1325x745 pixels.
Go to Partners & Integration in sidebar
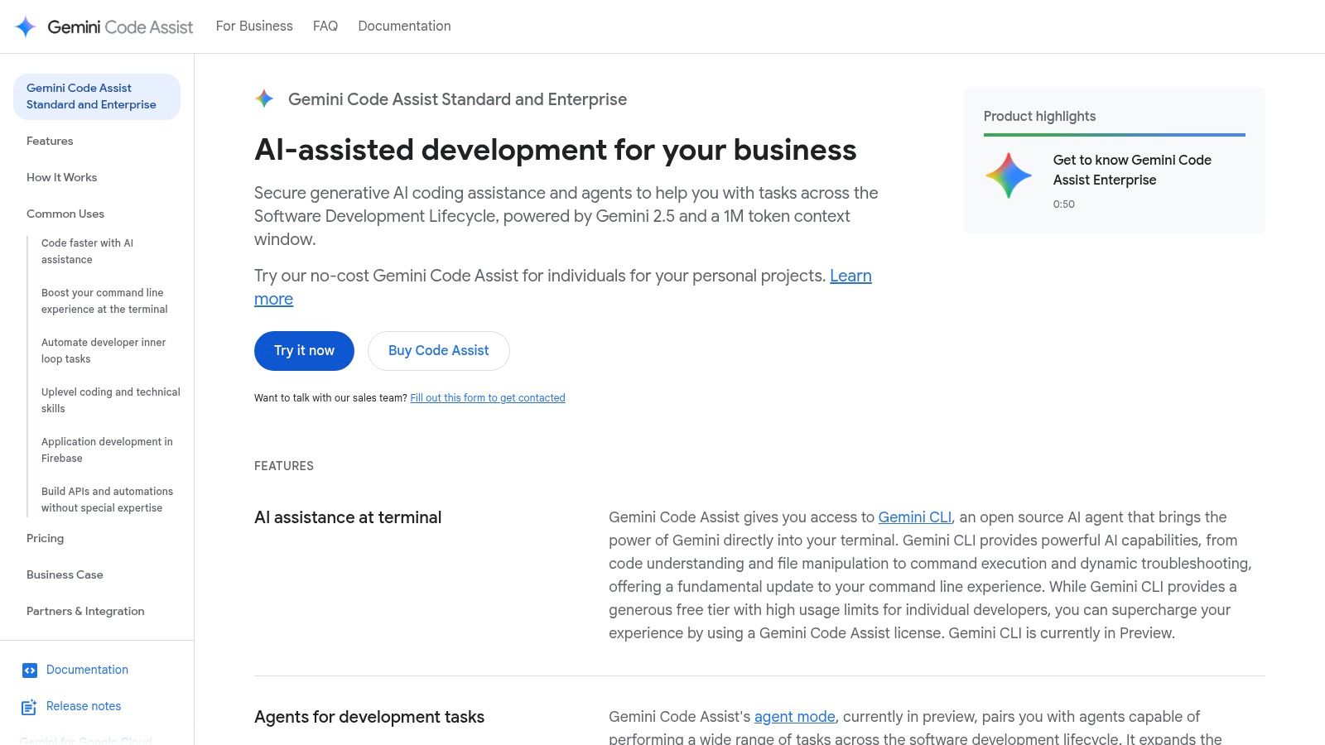tap(85, 611)
